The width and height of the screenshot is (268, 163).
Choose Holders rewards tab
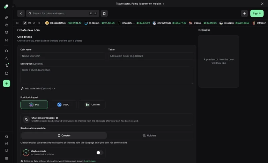(x=150, y=135)
